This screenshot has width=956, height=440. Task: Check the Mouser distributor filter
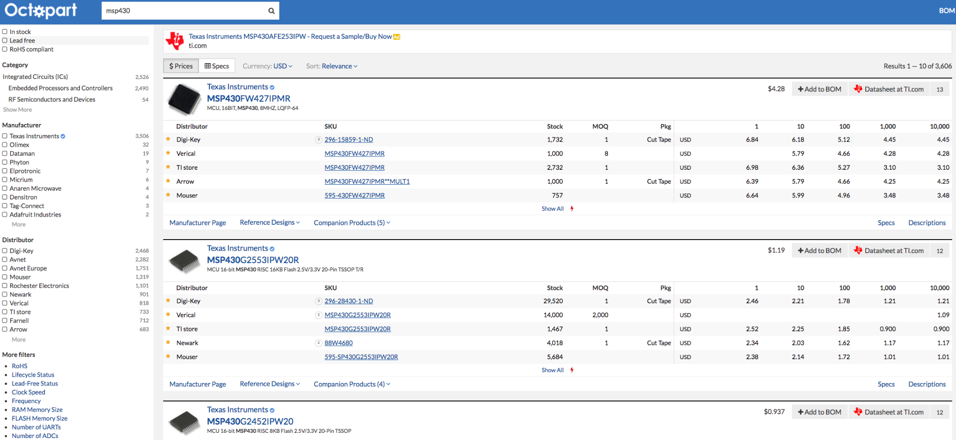click(x=5, y=277)
